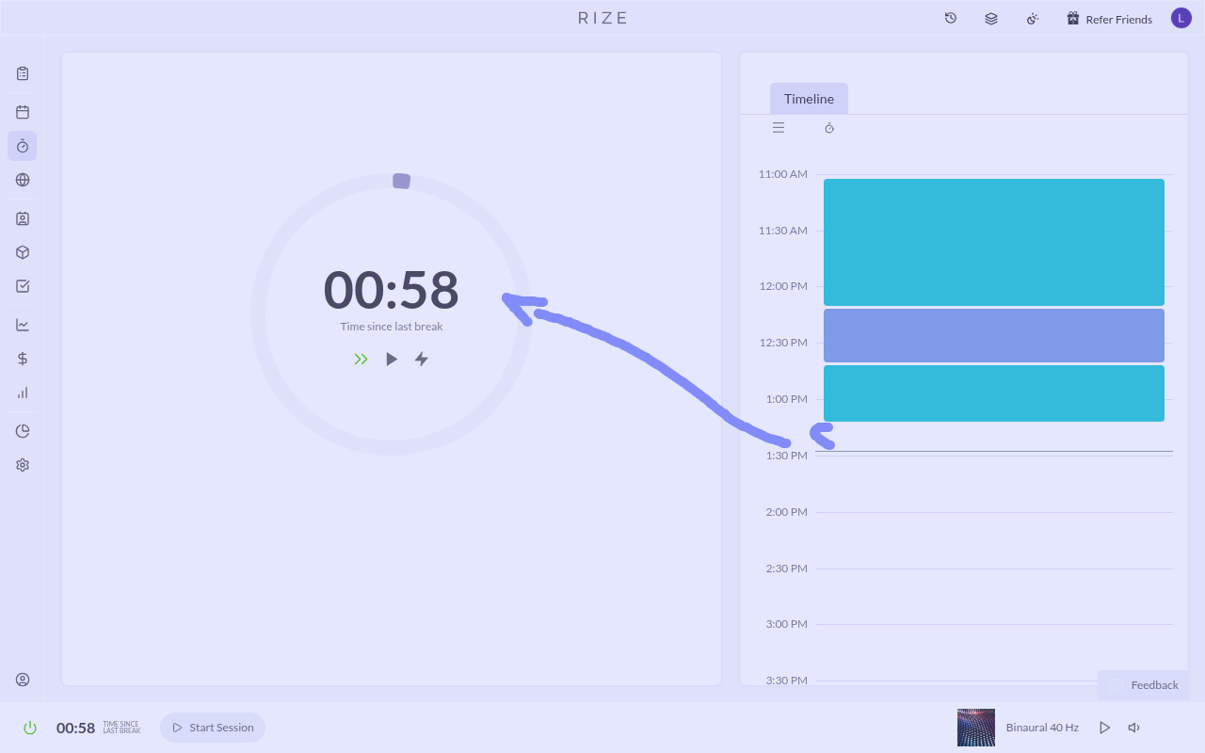The height and width of the screenshot is (753, 1205).
Task: Expand the timeline list menu icon
Action: (x=779, y=128)
